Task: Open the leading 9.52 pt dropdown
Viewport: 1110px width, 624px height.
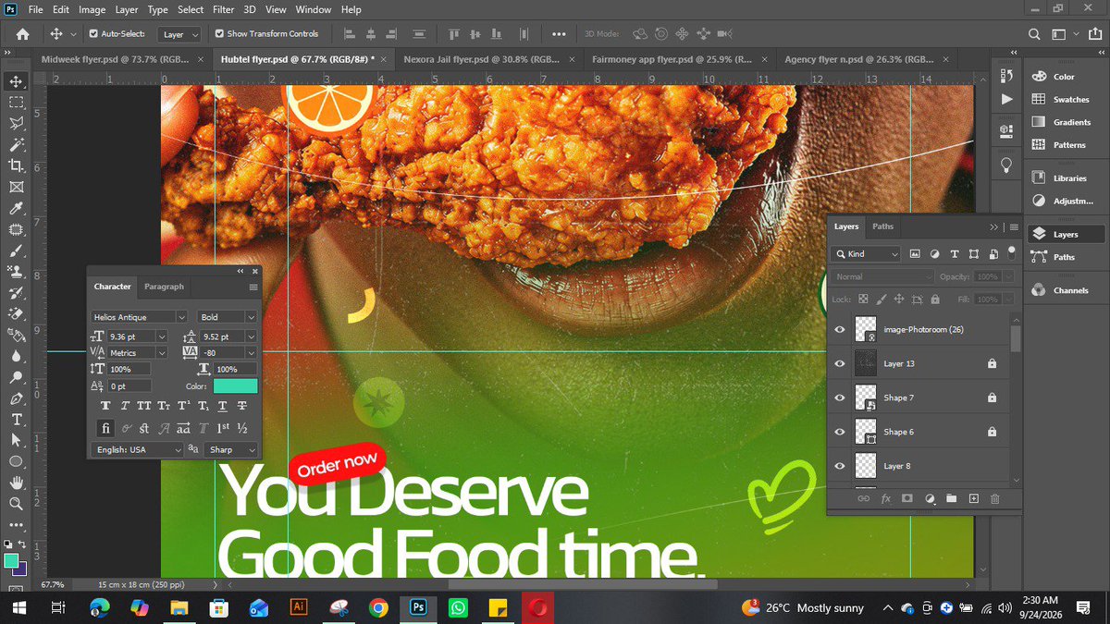Action: coord(251,337)
